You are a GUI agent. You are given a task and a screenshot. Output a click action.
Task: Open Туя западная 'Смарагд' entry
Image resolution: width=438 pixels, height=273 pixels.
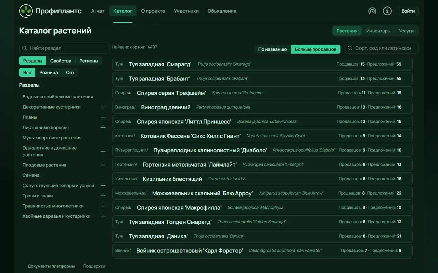click(262, 64)
